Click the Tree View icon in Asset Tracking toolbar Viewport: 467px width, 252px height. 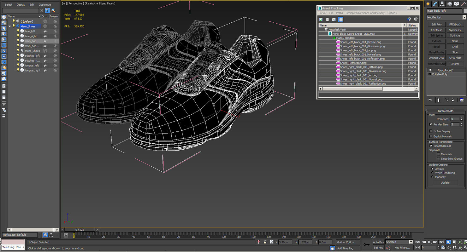tap(334, 20)
